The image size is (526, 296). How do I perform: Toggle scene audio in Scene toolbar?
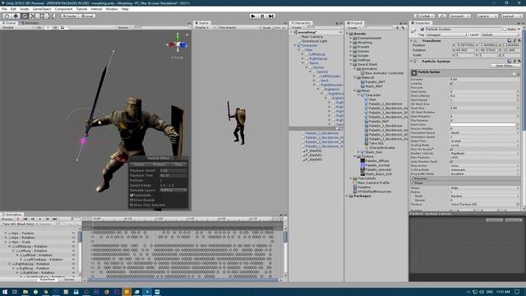pos(55,27)
